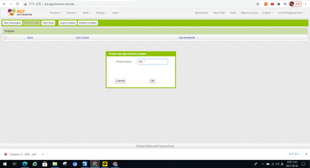Launch Microsoft Edge from the taskbar

[25, 164]
